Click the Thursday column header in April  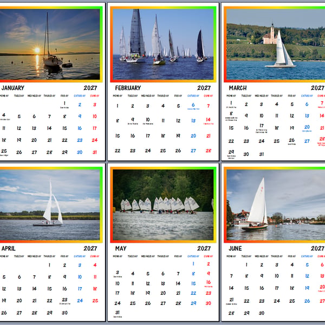point(49,256)
